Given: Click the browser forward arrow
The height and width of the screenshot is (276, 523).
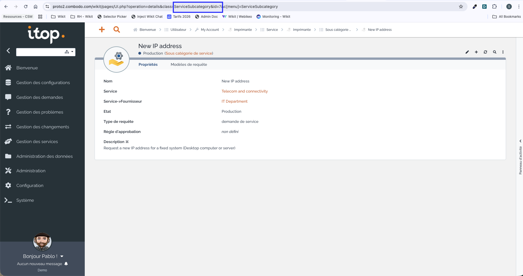Looking at the screenshot, I should (x=16, y=7).
